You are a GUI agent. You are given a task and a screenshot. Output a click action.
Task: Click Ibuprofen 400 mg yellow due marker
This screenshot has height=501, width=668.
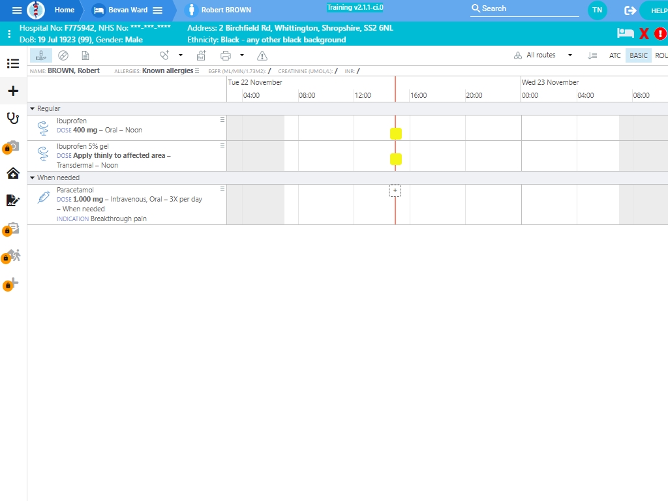click(396, 134)
